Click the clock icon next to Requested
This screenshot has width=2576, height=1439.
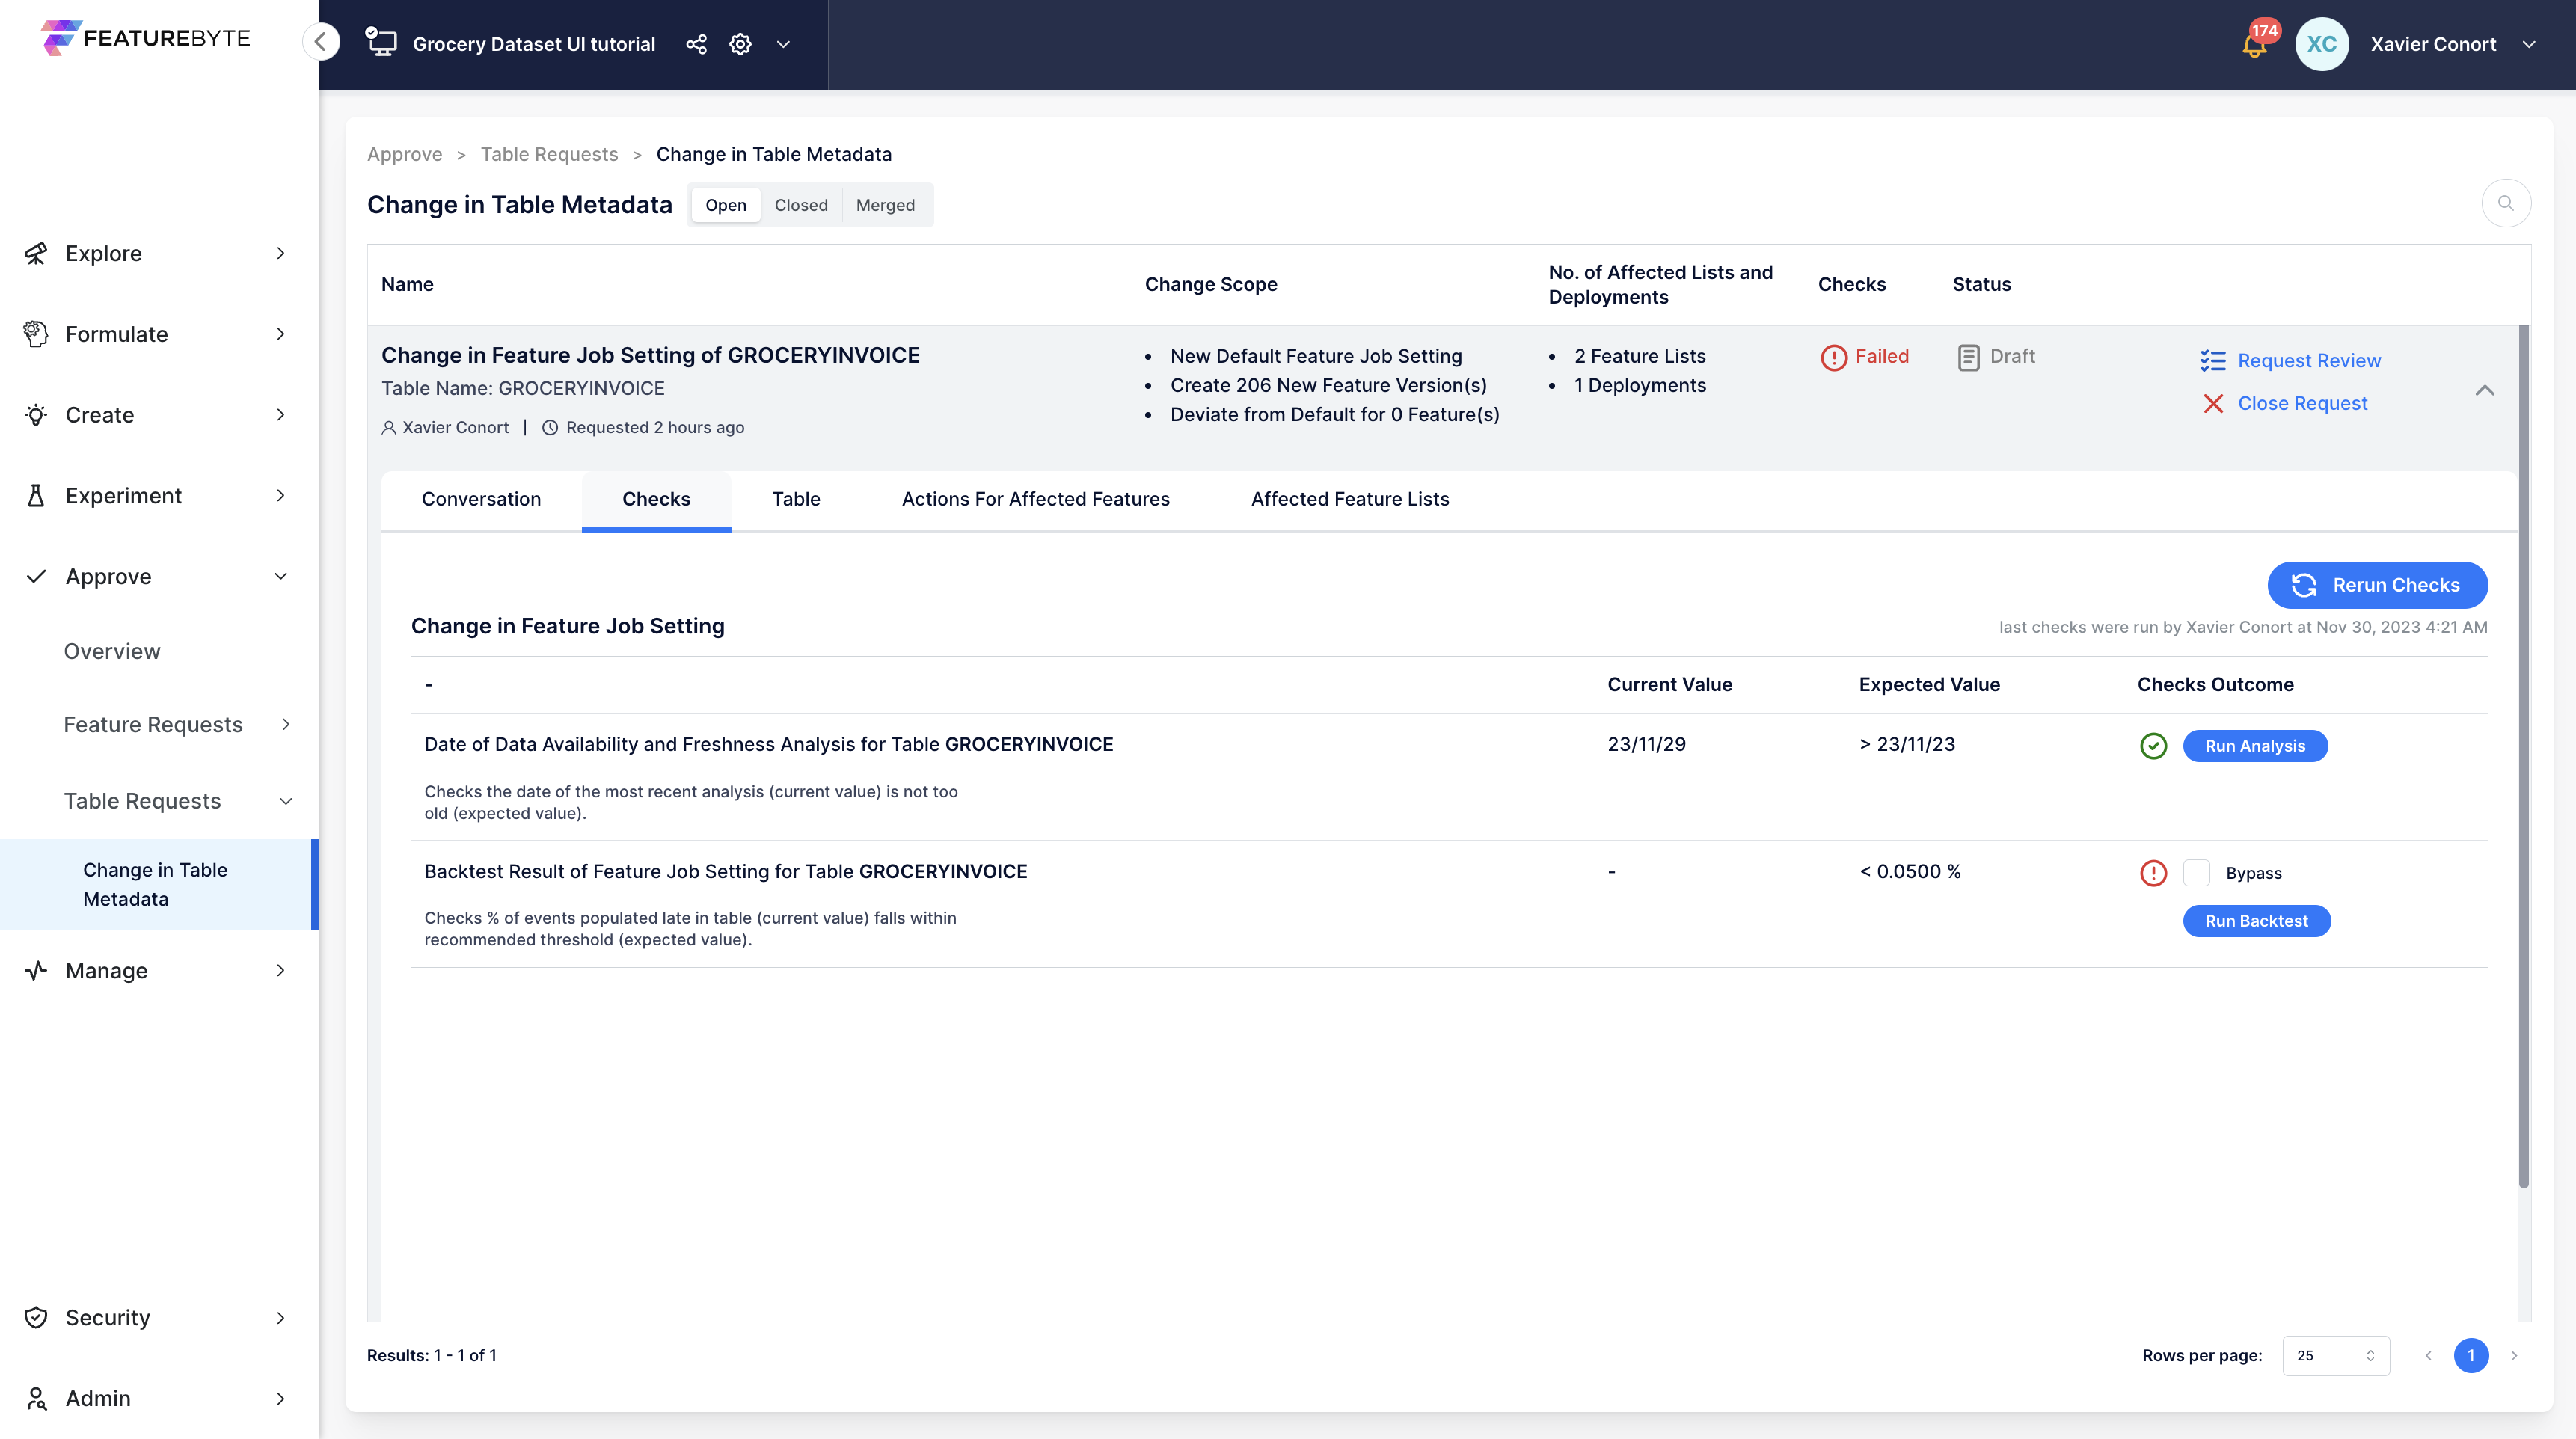click(550, 428)
